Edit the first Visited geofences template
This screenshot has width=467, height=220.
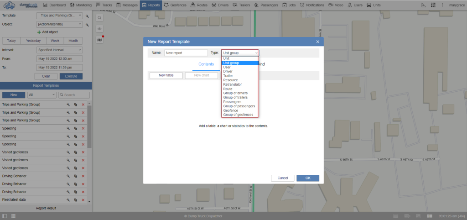67,152
